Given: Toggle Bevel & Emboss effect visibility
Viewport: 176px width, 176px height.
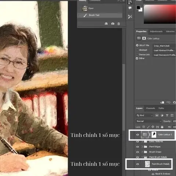Looking at the screenshot, I should tap(153, 174).
